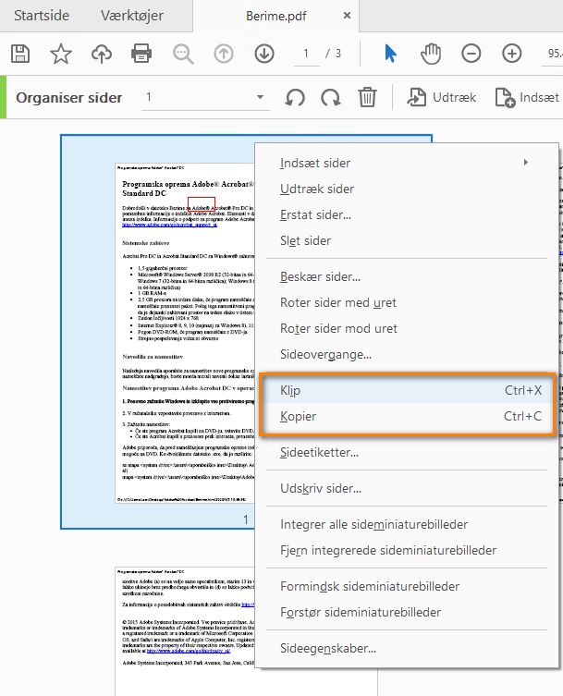Screen dimensions: 563x696
Task: Delete selected page with trash icon
Action: coord(367,97)
